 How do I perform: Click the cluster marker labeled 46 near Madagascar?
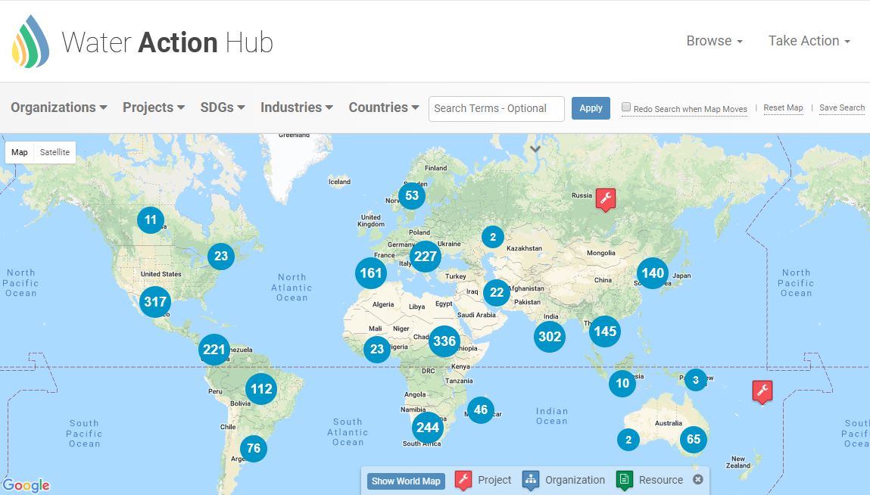click(x=481, y=410)
